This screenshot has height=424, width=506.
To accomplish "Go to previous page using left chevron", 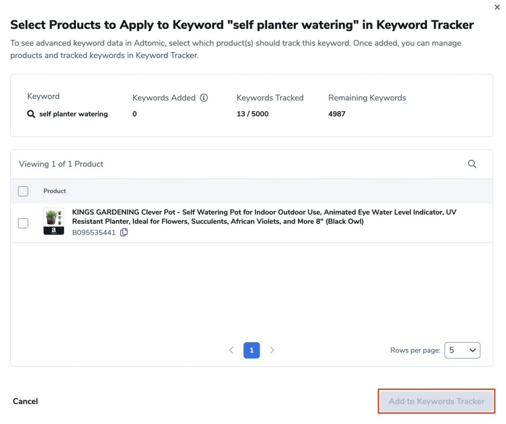I will 231,350.
